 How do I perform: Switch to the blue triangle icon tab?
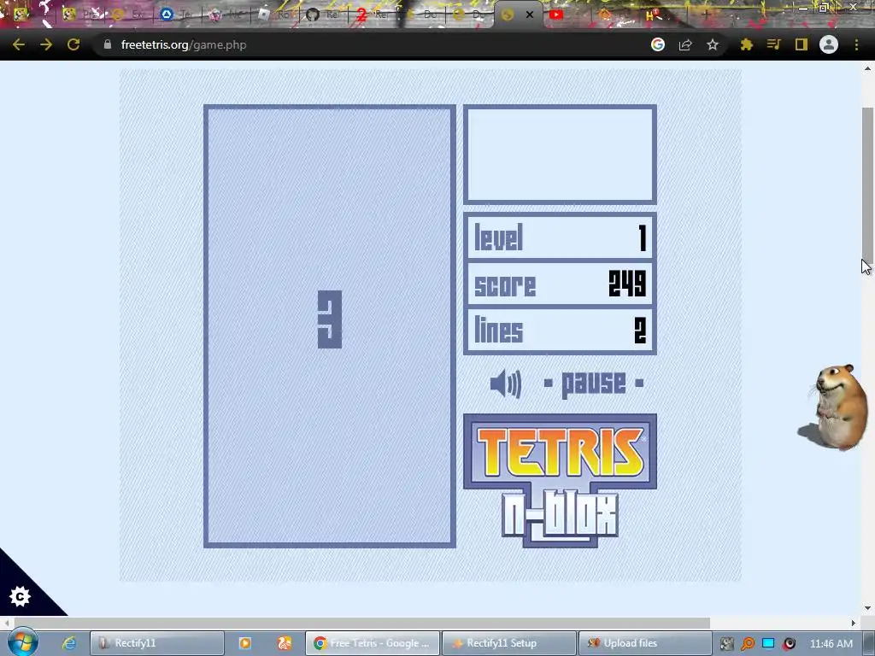167,15
